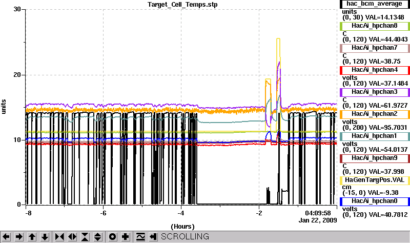Zoom in vertically with the hourglass icon
The image size is (410, 243).
85,237
